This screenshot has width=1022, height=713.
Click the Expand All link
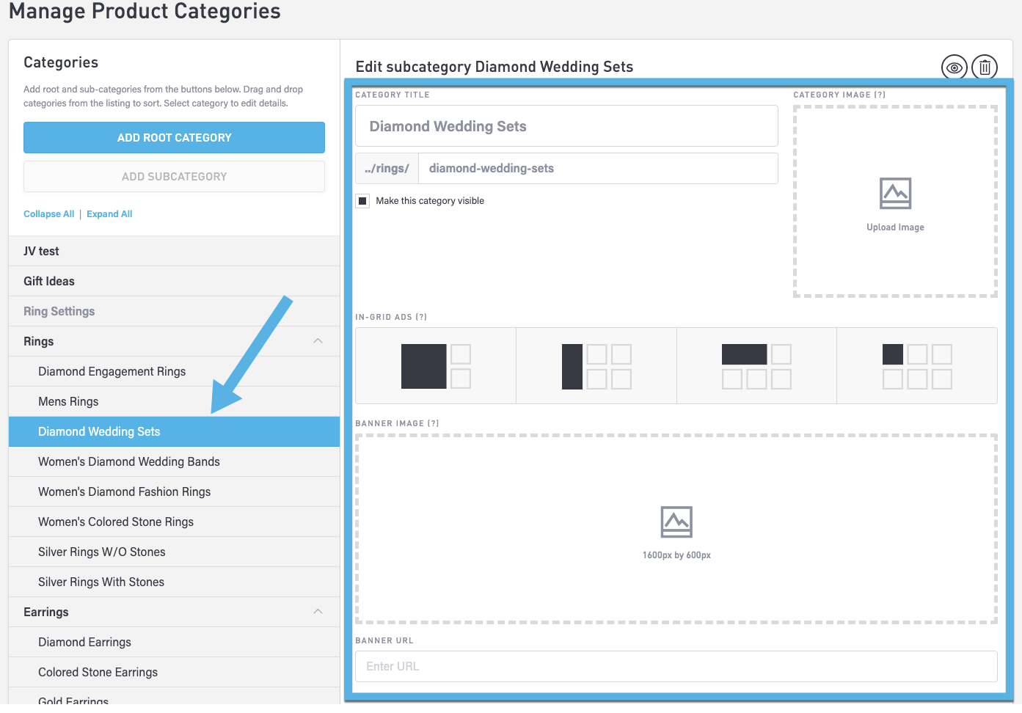pyautogui.click(x=109, y=214)
